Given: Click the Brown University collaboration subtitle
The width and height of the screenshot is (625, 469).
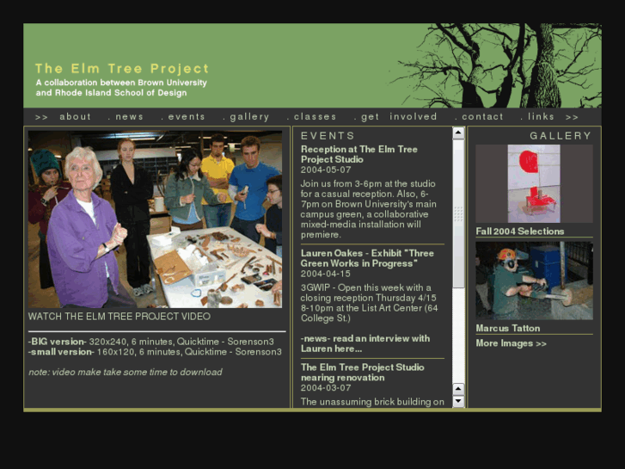Looking at the screenshot, I should (121, 88).
